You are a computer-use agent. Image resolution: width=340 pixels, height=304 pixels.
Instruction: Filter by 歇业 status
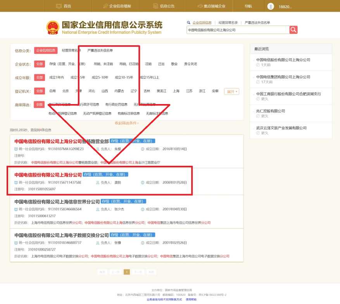(174, 64)
